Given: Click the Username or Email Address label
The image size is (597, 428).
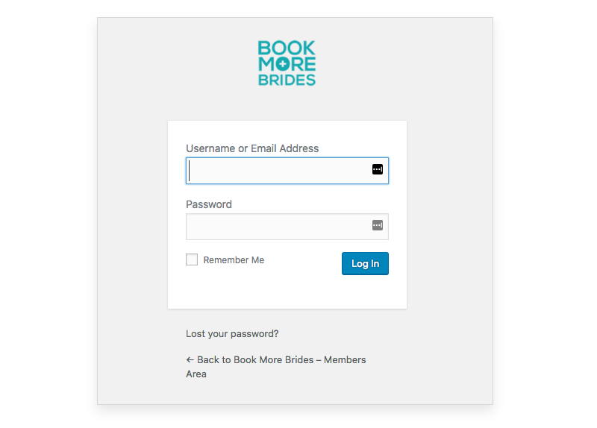Looking at the screenshot, I should coord(252,148).
